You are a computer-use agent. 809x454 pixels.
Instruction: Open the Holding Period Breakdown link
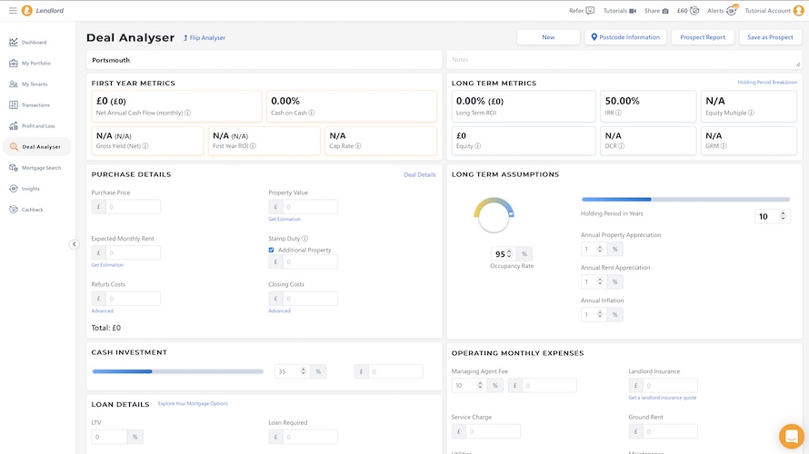767,83
